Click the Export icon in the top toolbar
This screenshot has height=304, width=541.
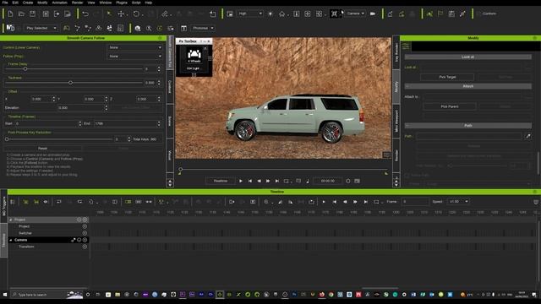tap(57, 14)
